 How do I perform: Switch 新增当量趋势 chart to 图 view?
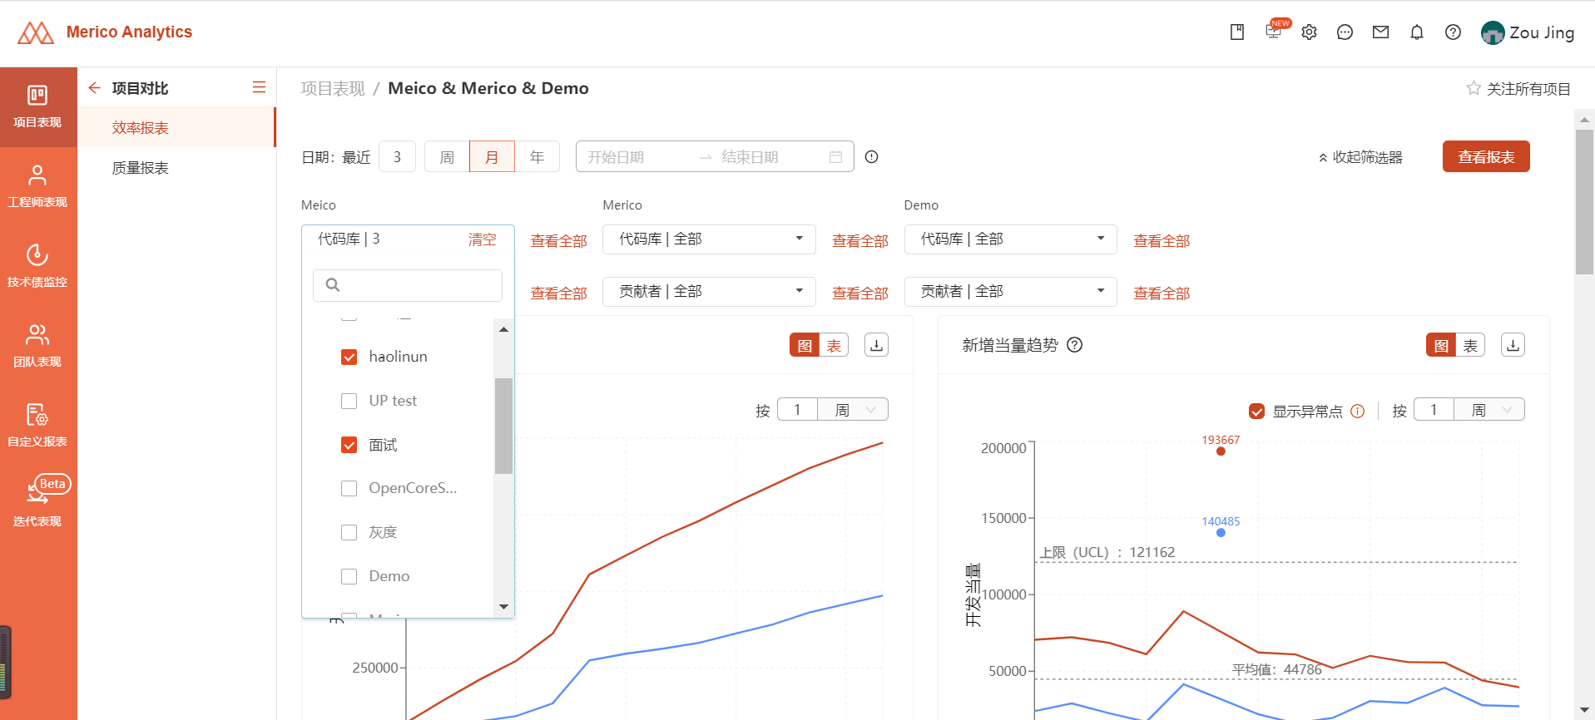pos(1441,345)
